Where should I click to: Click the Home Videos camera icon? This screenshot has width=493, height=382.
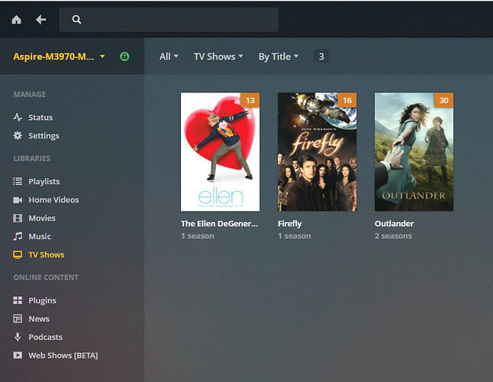tap(18, 200)
